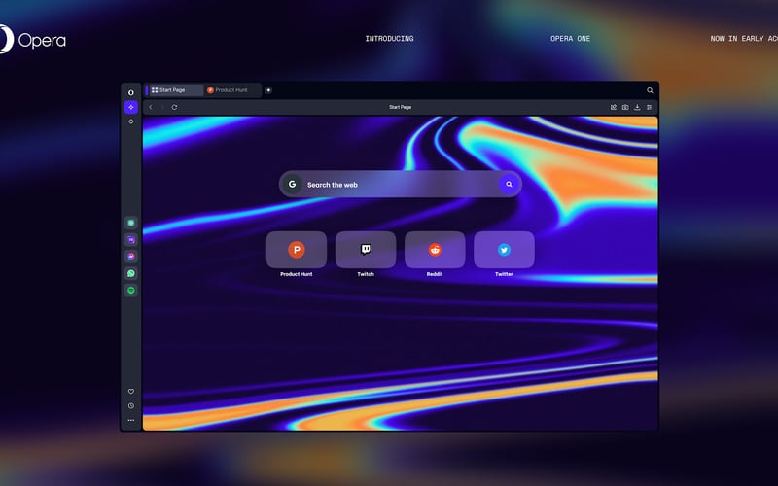Open Messenger in the sidebar
This screenshot has height=486, width=778.
(131, 257)
